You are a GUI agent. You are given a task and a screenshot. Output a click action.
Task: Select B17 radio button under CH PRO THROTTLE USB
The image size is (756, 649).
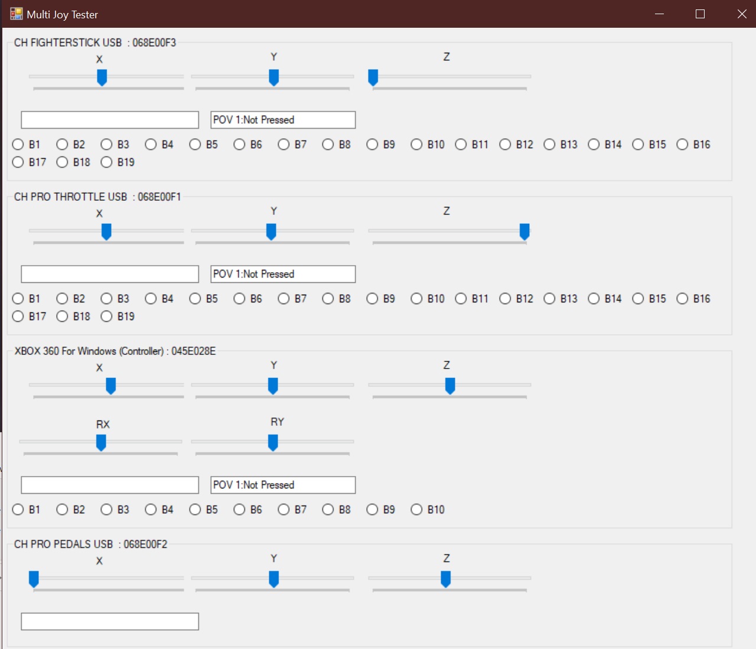[x=29, y=317]
